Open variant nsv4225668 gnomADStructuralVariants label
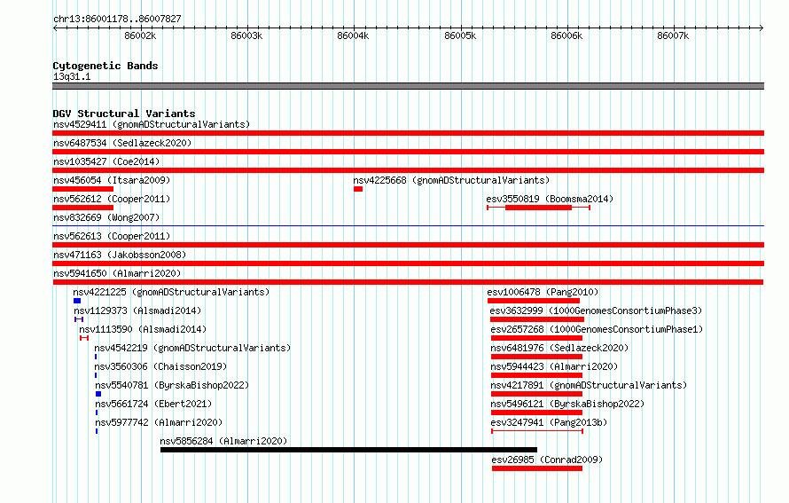The height and width of the screenshot is (503, 789). pyautogui.click(x=451, y=180)
